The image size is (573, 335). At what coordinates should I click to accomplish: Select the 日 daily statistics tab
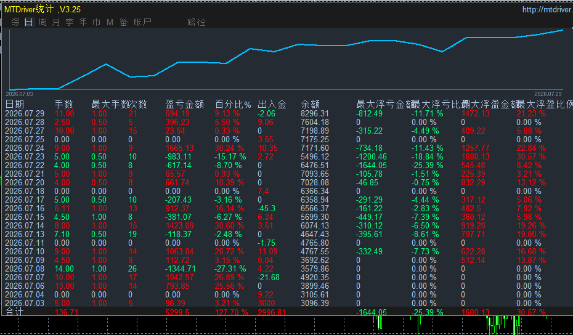click(29, 22)
